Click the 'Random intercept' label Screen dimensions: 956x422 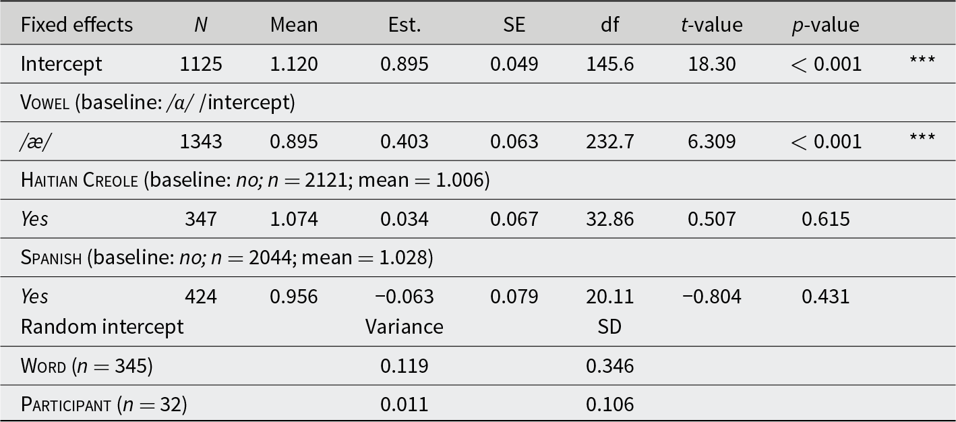coord(102,326)
